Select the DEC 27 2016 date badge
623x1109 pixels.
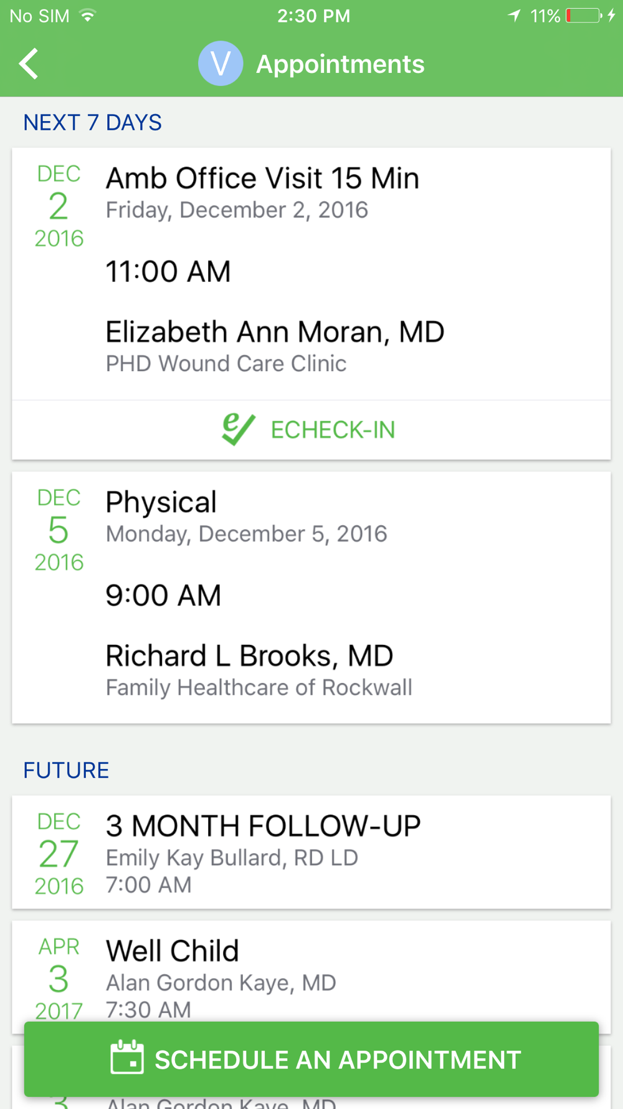(x=59, y=854)
